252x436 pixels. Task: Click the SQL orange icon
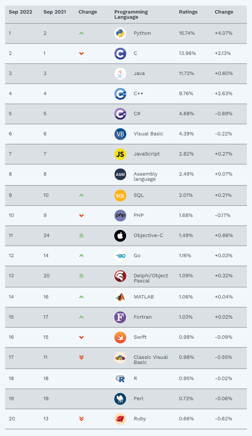[120, 195]
